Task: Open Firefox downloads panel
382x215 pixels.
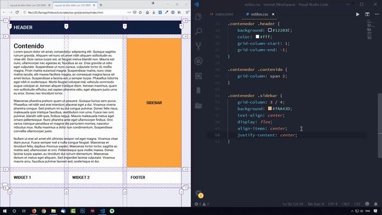Action: [x=154, y=13]
